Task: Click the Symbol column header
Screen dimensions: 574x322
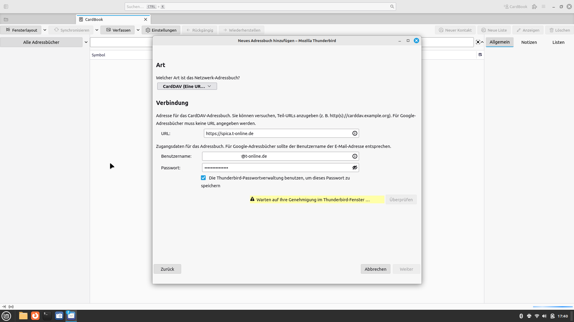Action: [x=98, y=55]
